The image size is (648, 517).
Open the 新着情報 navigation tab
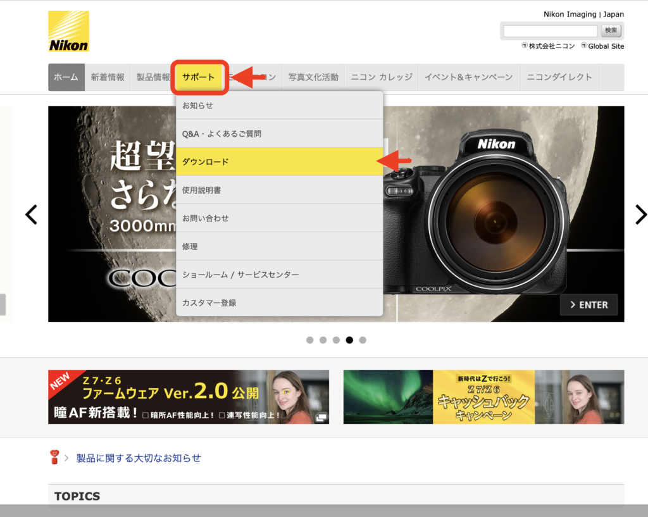coord(108,77)
